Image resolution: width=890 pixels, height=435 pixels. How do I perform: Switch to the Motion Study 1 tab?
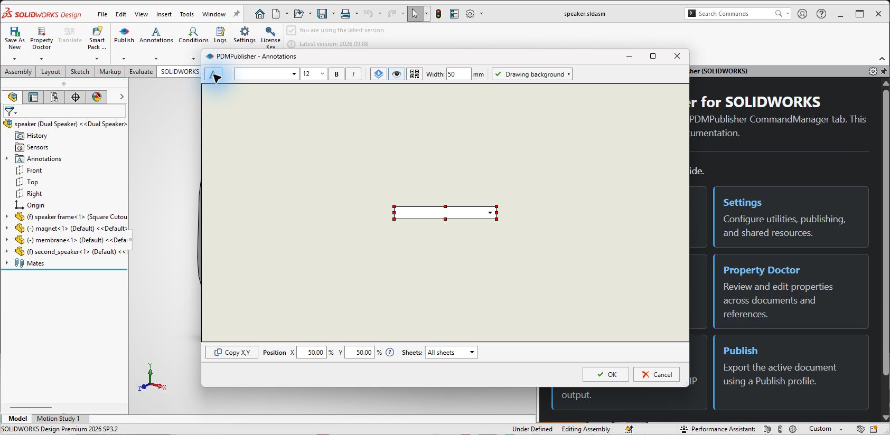coord(58,418)
